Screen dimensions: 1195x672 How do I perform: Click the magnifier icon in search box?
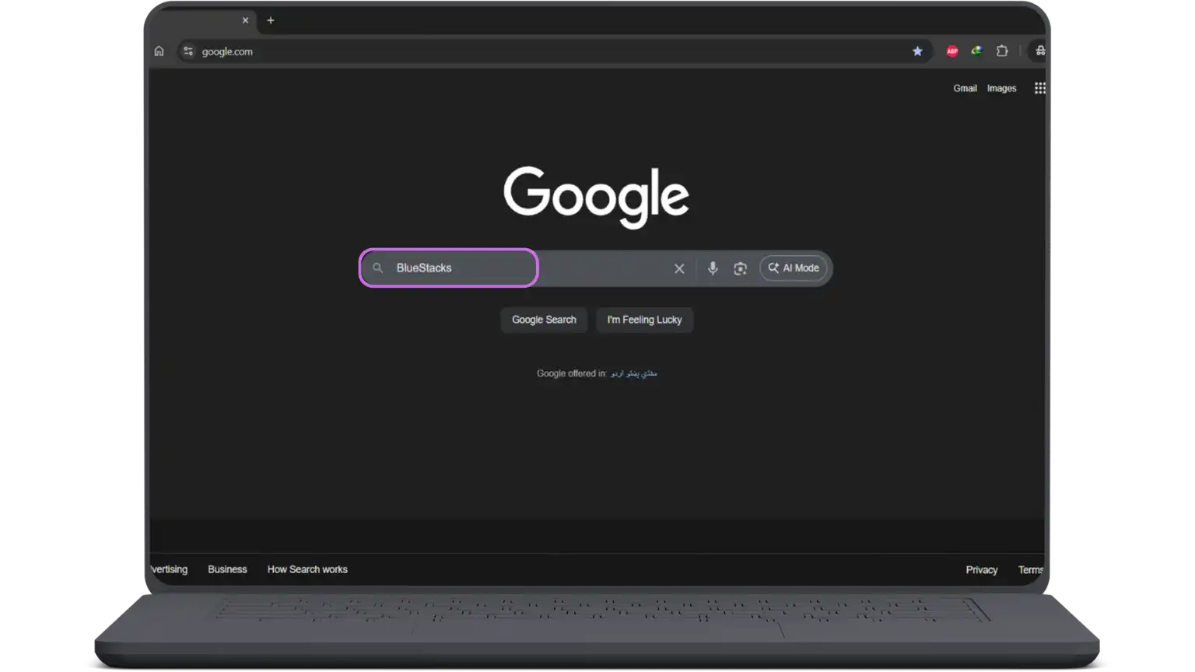tap(378, 268)
